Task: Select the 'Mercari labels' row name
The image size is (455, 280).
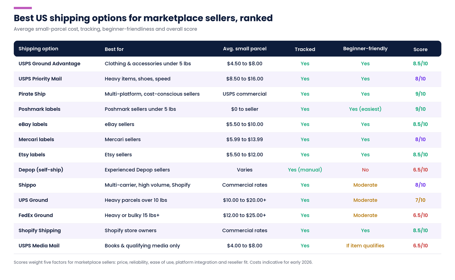Action: coord(36,139)
